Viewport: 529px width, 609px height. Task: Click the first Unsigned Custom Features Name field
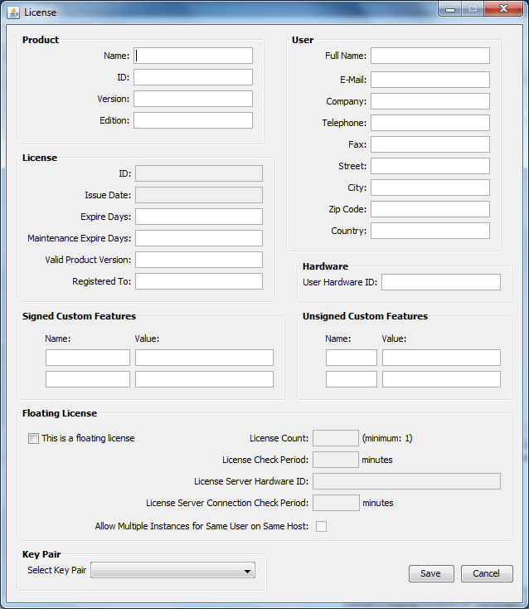click(x=352, y=358)
